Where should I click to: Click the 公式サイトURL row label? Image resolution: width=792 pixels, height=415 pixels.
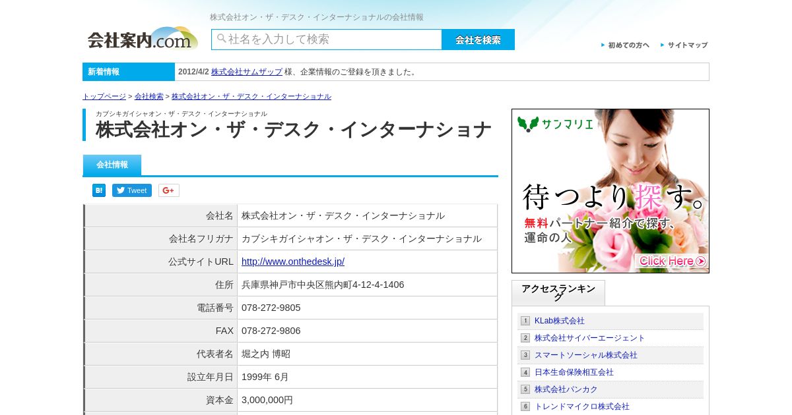pyautogui.click(x=201, y=262)
